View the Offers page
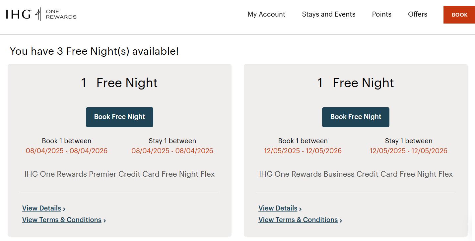 tap(417, 14)
